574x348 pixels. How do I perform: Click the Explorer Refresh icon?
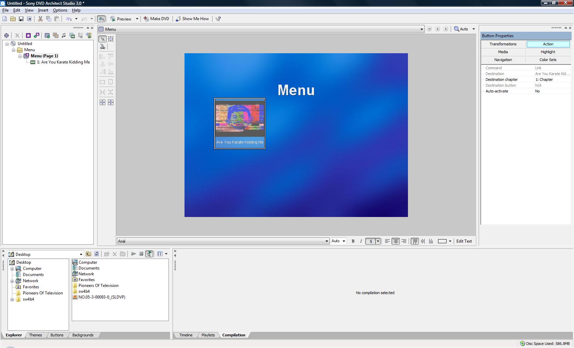click(x=97, y=254)
